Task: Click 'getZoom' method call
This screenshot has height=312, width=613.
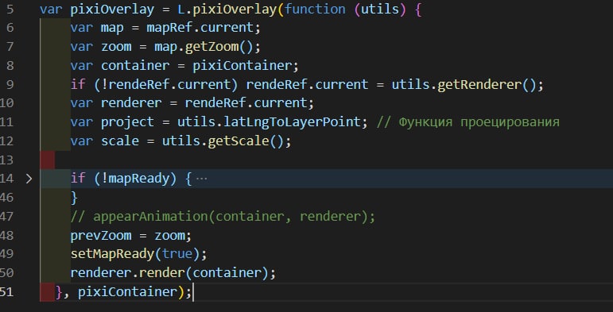Action: 211,47
